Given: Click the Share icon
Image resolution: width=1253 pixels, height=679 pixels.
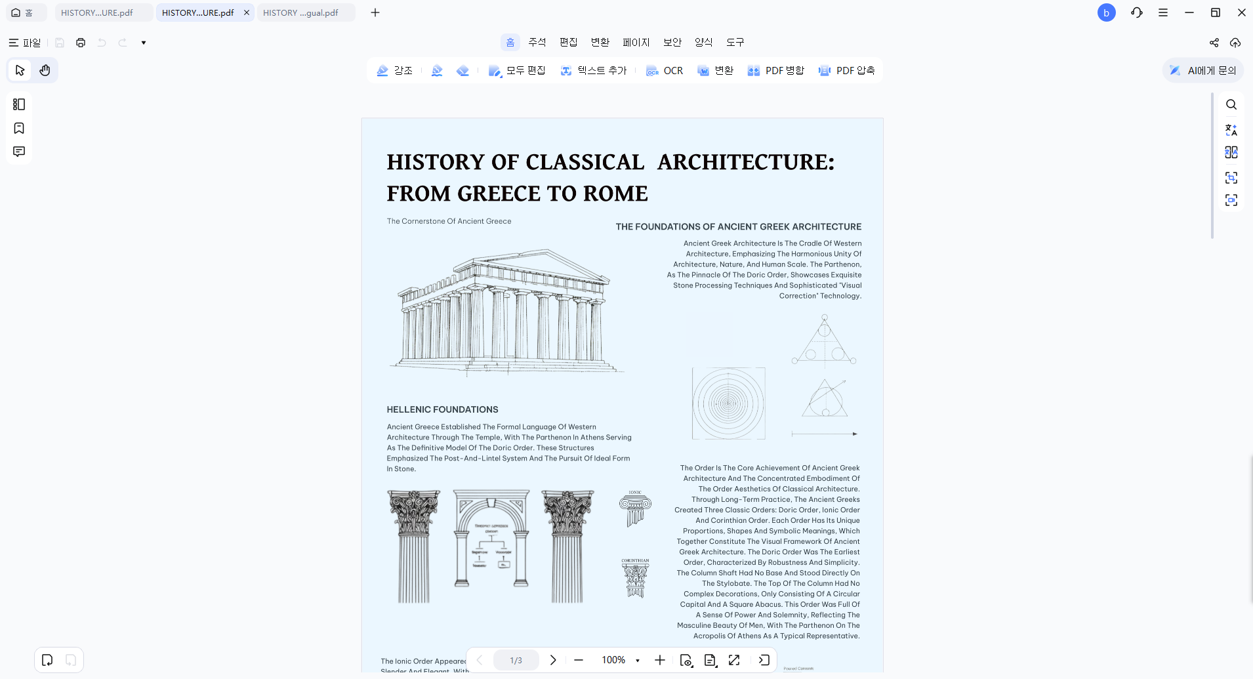Looking at the screenshot, I should [1214, 43].
